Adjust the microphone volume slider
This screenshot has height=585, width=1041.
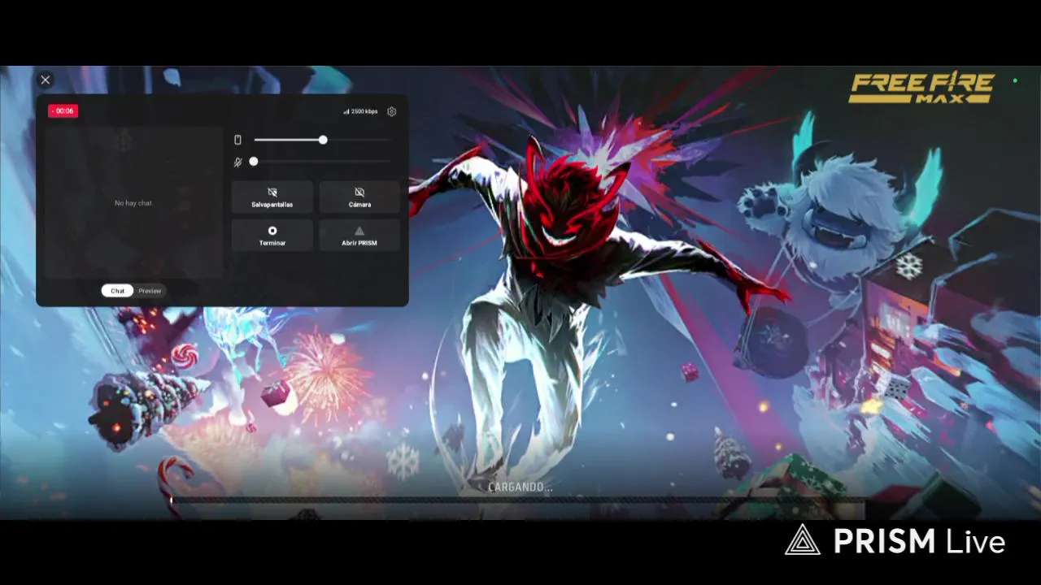tap(323, 162)
